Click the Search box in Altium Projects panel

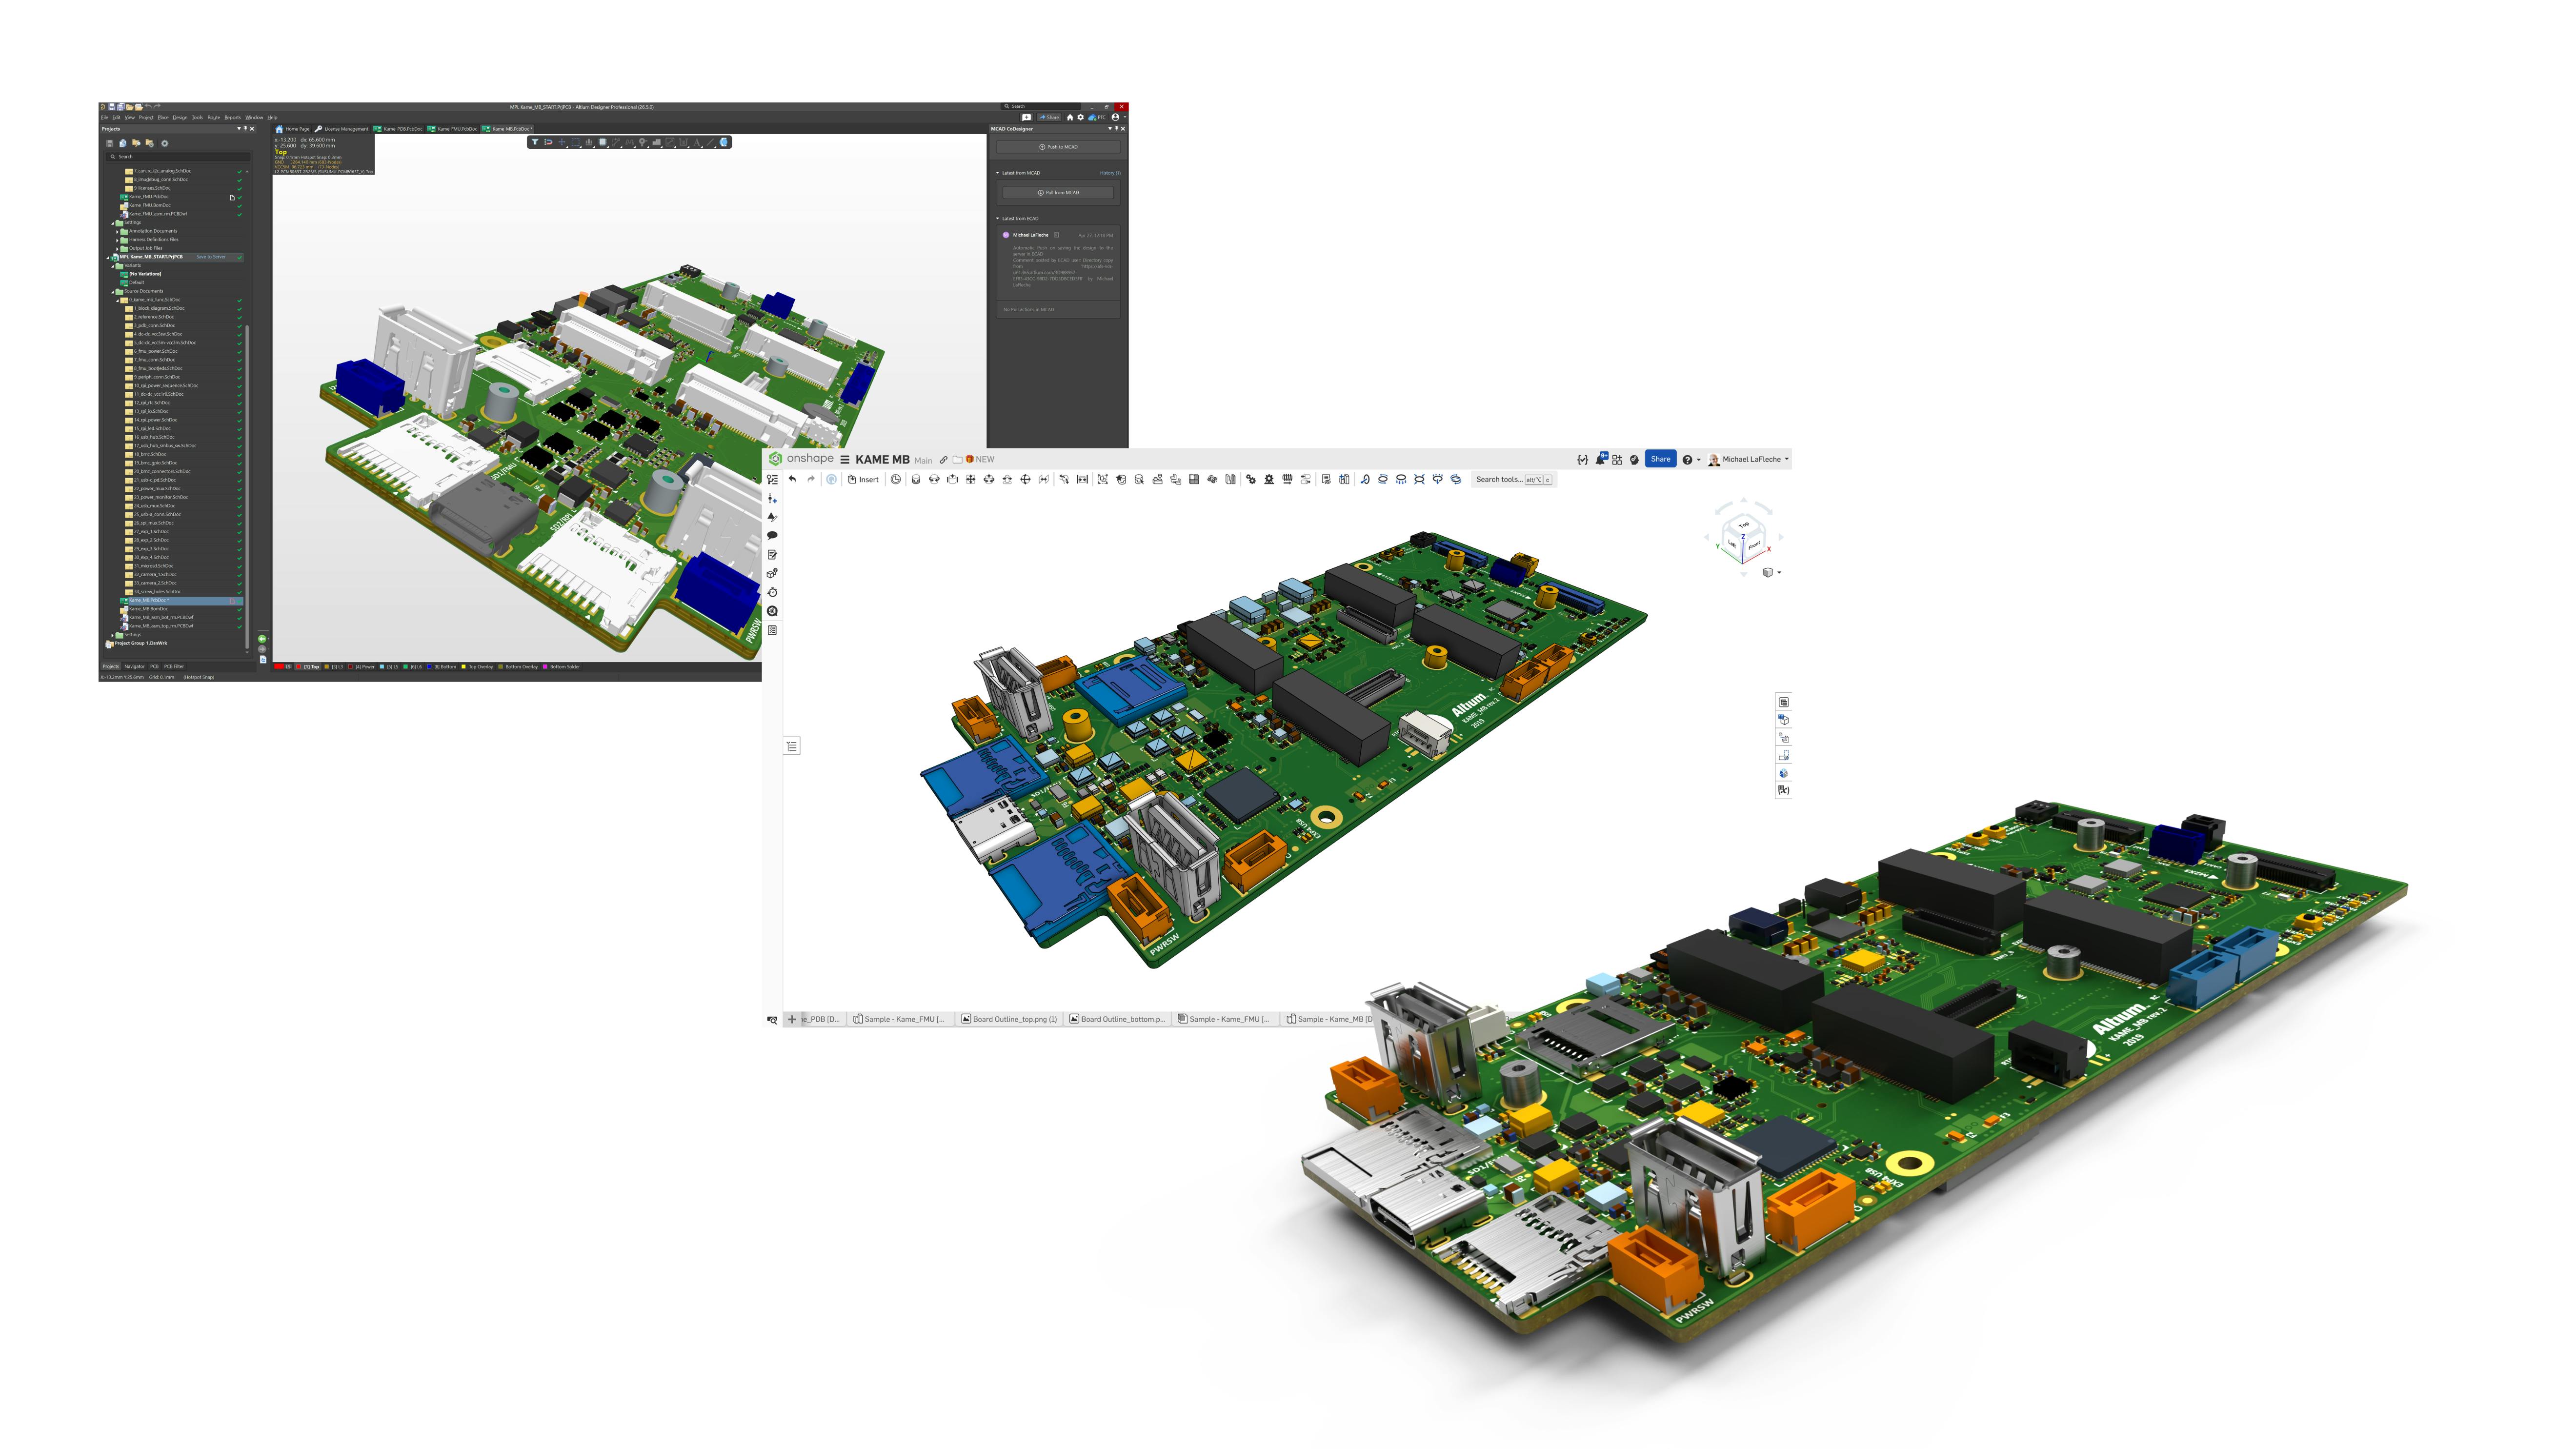tap(179, 157)
